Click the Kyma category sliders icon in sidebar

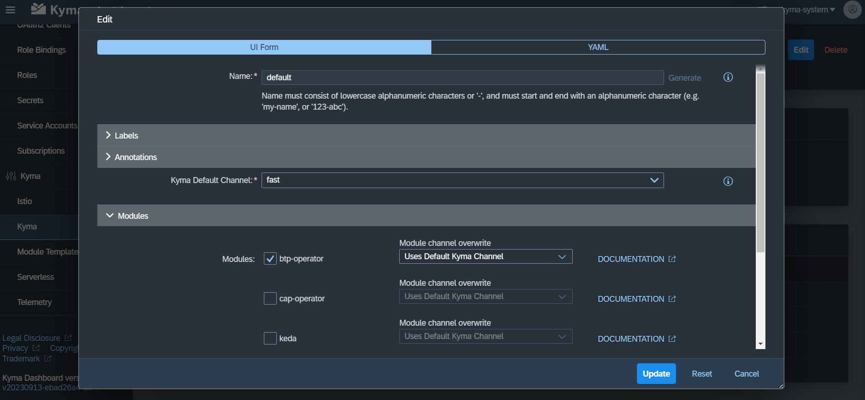(11, 176)
